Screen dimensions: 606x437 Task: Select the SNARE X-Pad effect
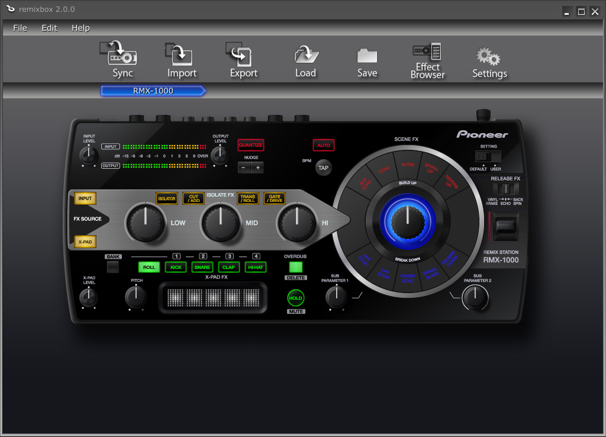coord(202,267)
